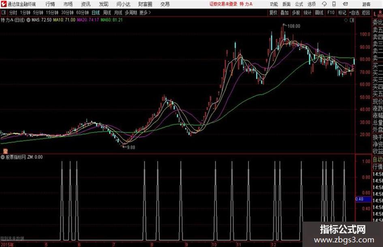Open the 问小达 menu
This screenshot has height=247, width=383.
pos(123,4)
